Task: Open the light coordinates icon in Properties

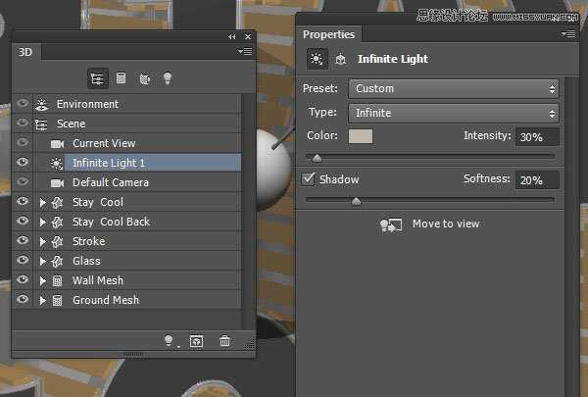Action: pyautogui.click(x=340, y=59)
